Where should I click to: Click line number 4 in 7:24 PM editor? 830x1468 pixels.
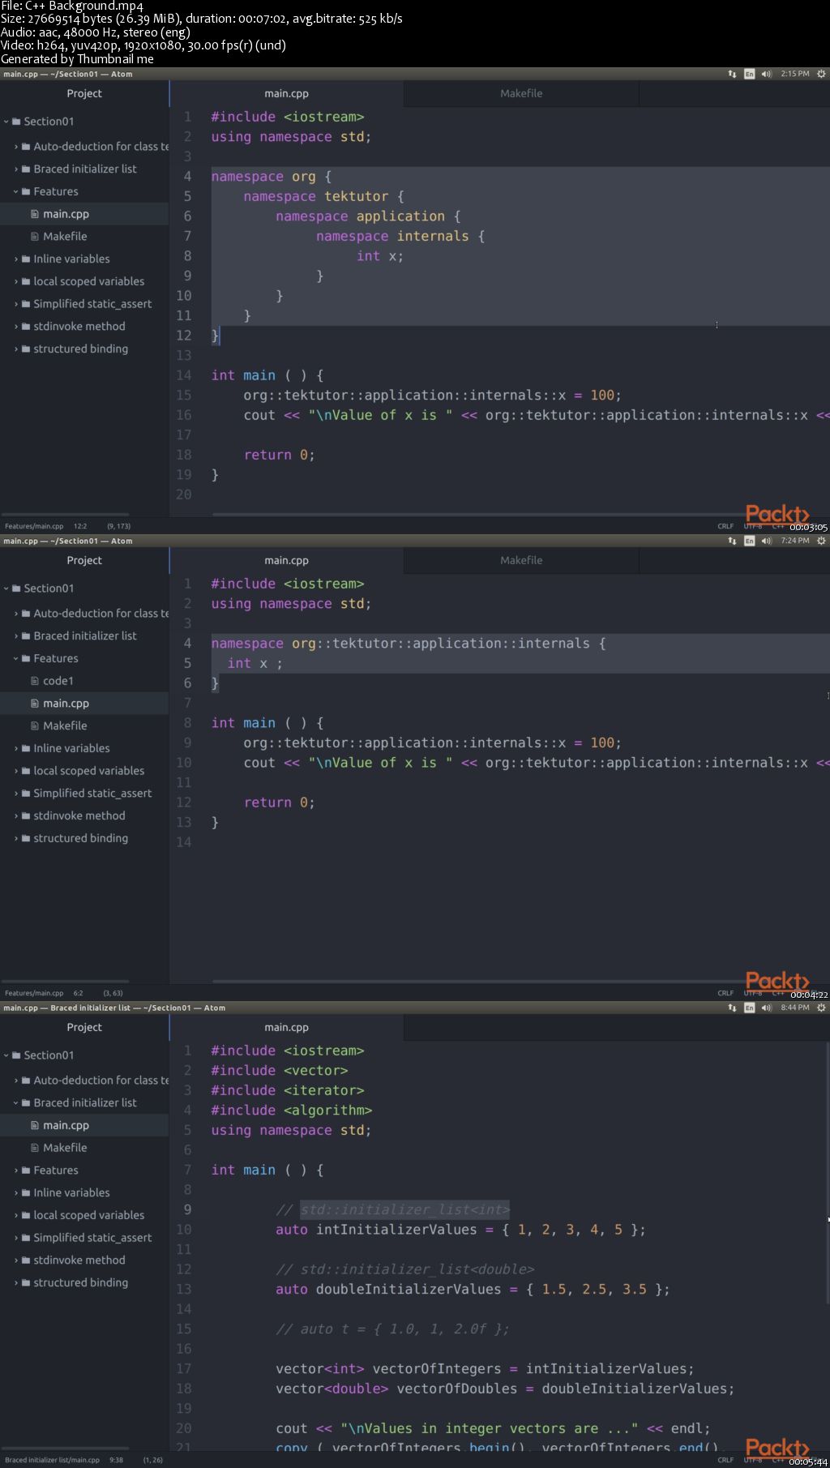pyautogui.click(x=187, y=644)
